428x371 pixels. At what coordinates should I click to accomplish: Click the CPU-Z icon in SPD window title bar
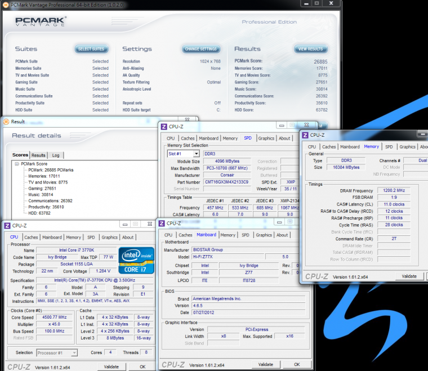pos(164,127)
